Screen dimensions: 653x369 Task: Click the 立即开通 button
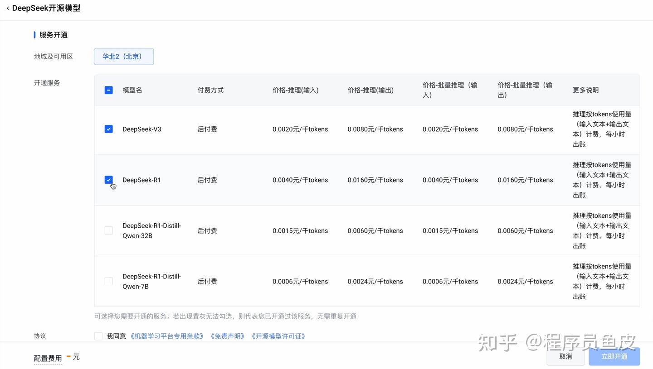(x=614, y=356)
